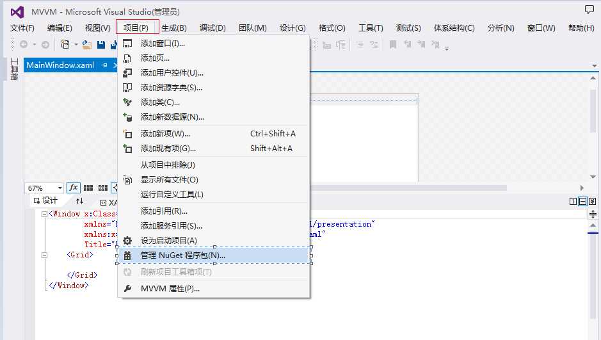Open the 视图(V) menu
The width and height of the screenshot is (601, 340).
point(98,28)
